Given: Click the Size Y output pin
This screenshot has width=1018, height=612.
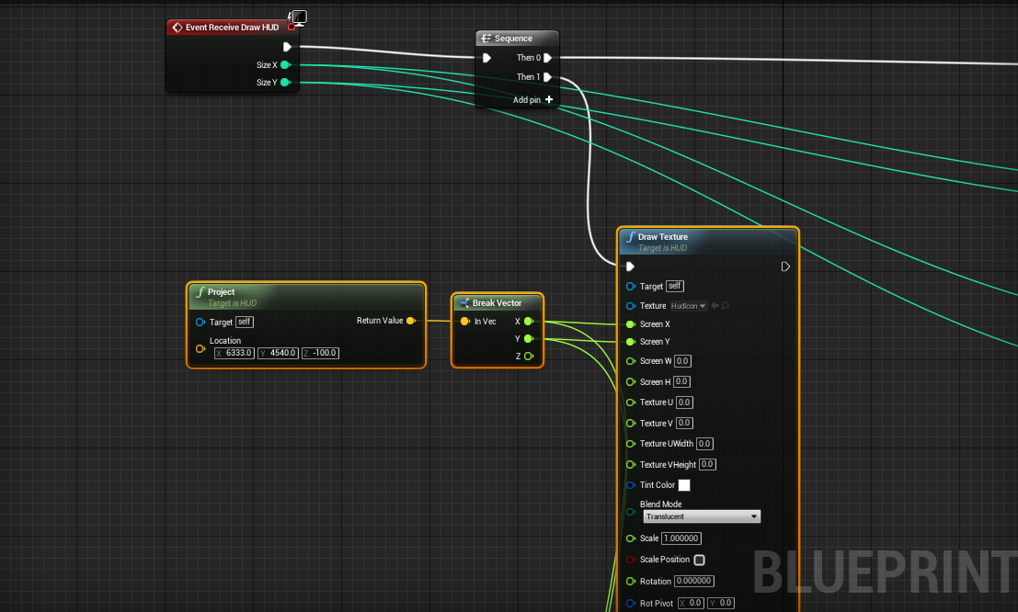Looking at the screenshot, I should [x=285, y=83].
